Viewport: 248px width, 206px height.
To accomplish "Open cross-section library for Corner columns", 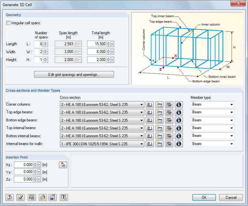I will pyautogui.click(x=150, y=105).
